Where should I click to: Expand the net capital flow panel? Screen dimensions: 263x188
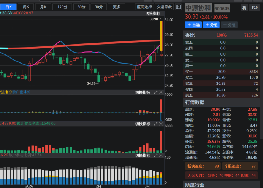pyautogui.click(x=155, y=124)
